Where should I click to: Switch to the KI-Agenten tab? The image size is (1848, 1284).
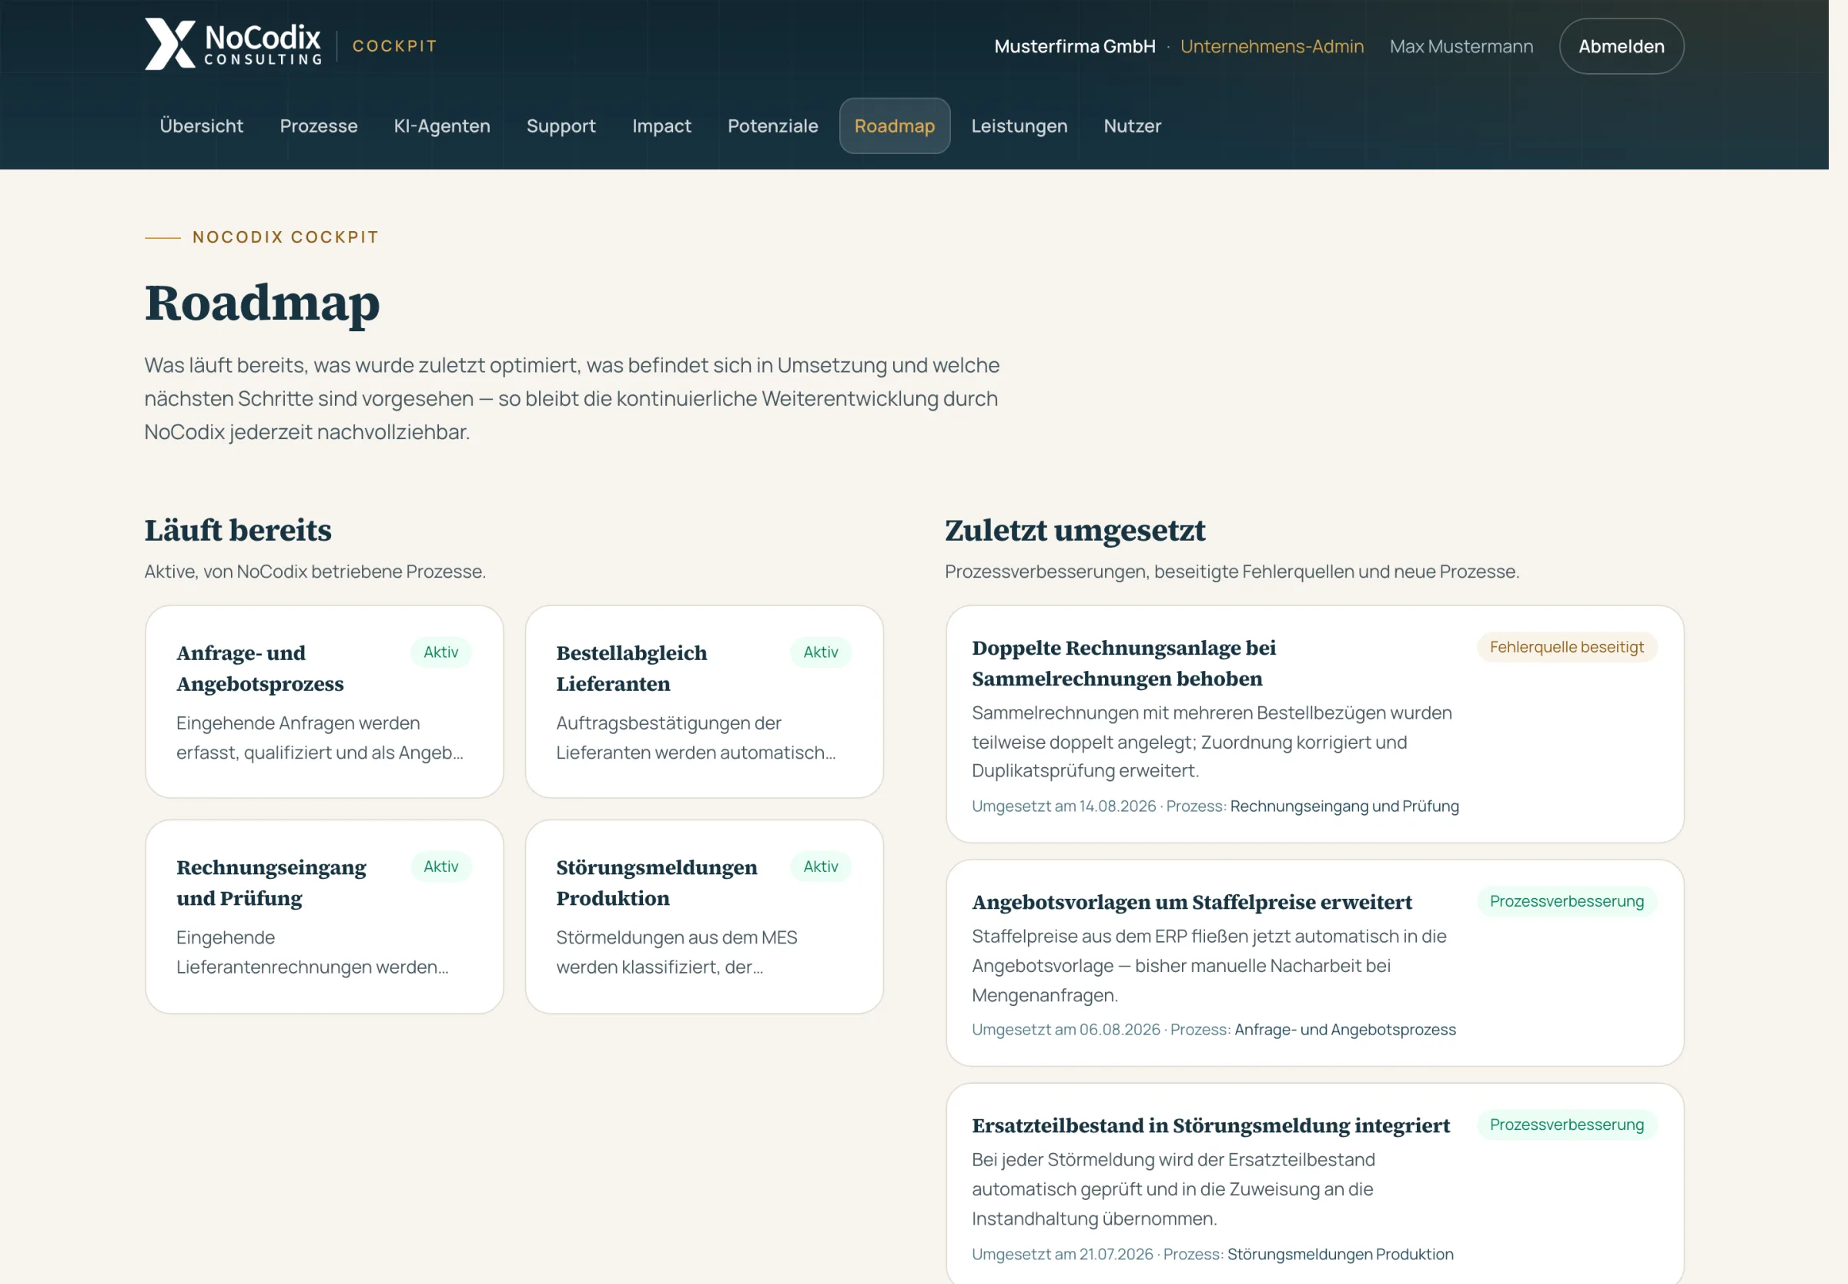pyautogui.click(x=441, y=126)
